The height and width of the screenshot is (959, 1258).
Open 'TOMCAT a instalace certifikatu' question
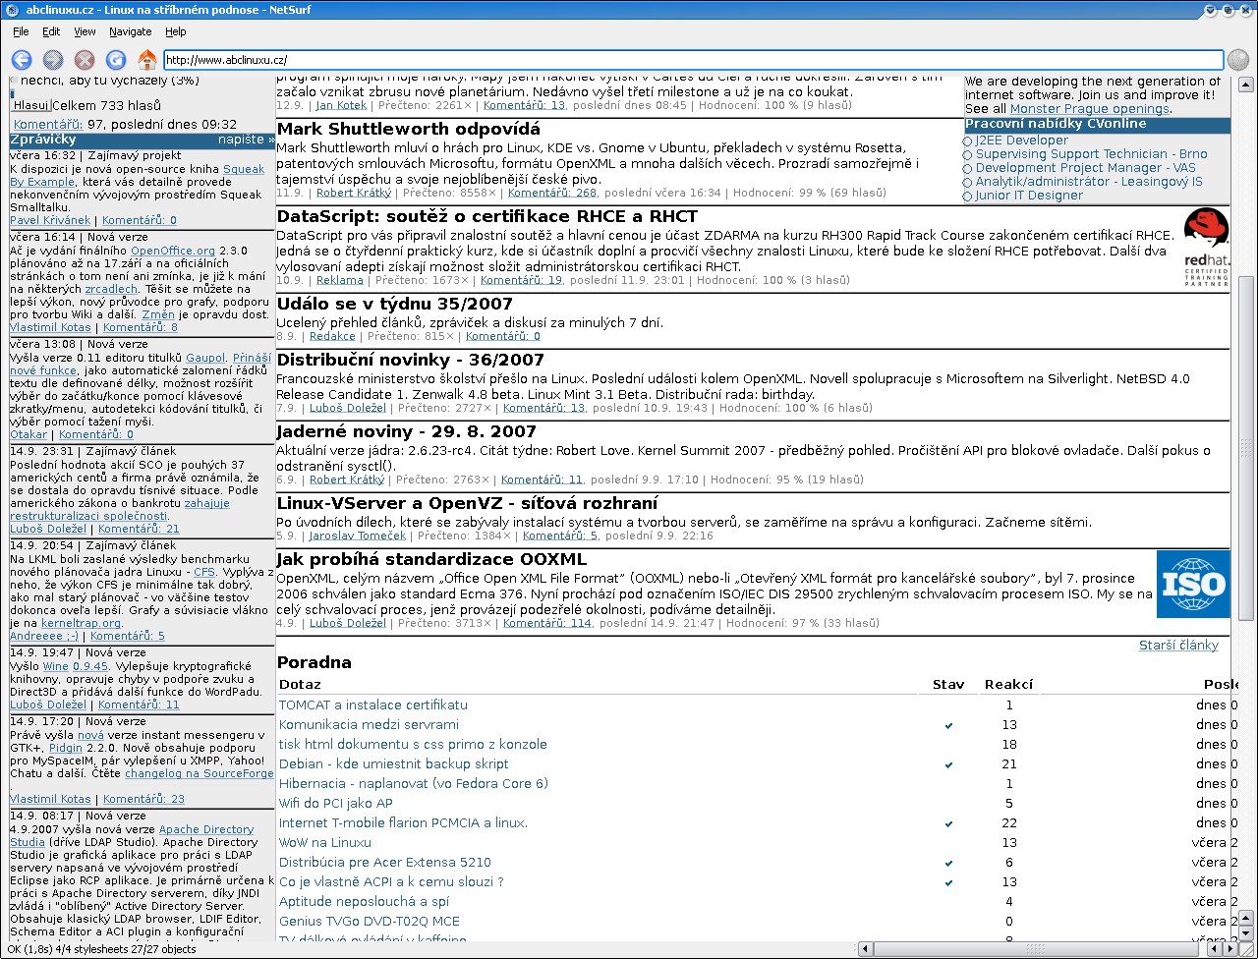373,705
